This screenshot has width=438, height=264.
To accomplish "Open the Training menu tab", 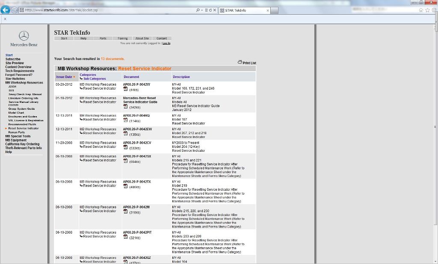I will click(123, 38).
